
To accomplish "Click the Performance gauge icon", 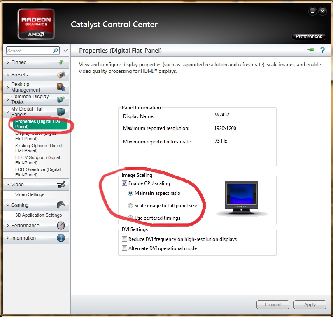I will tap(61, 225).
